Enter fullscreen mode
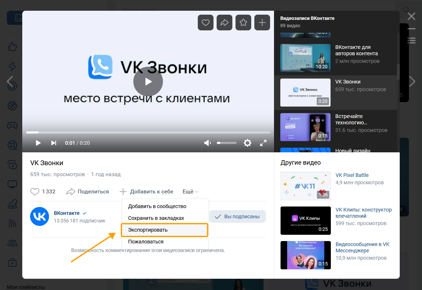Screen dimensions: 422x290 (263, 143)
